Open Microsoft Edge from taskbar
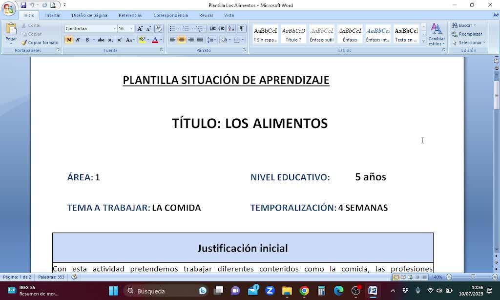Image resolution: width=500 pixels, height=300 pixels. coord(339,290)
